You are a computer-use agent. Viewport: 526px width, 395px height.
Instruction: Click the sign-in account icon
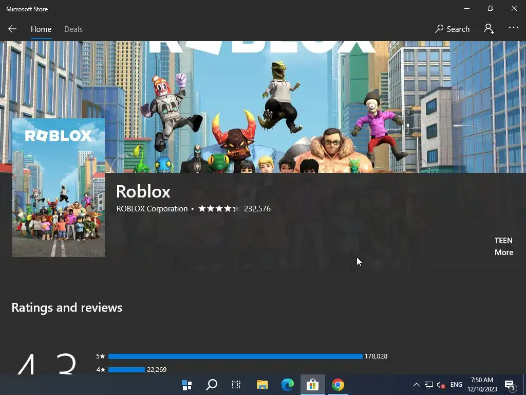[489, 29]
